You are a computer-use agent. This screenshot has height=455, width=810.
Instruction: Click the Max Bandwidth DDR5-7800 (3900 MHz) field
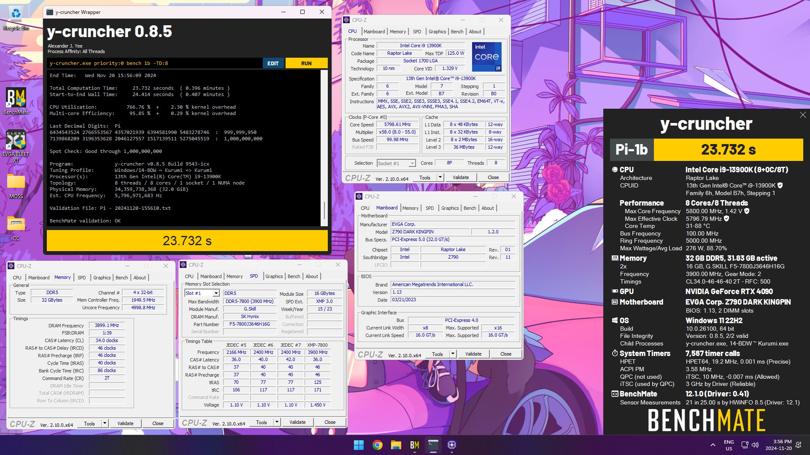(249, 302)
